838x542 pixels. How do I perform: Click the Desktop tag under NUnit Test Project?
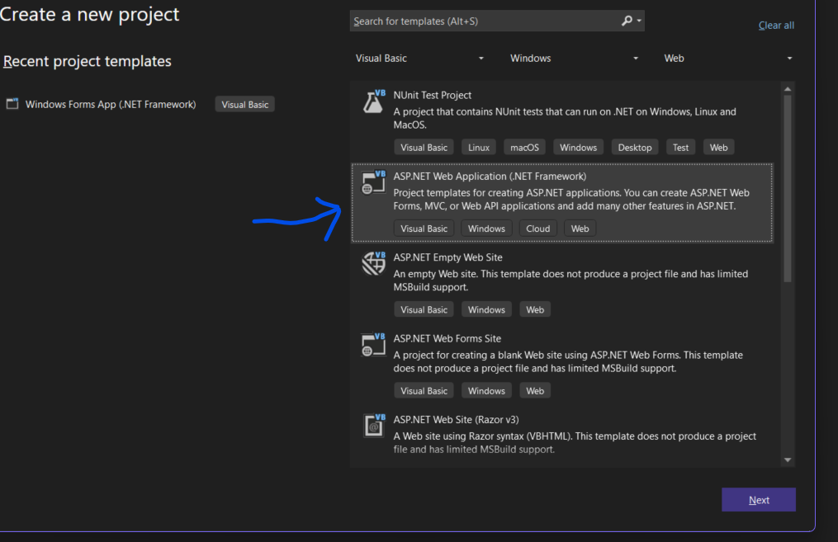click(x=635, y=148)
